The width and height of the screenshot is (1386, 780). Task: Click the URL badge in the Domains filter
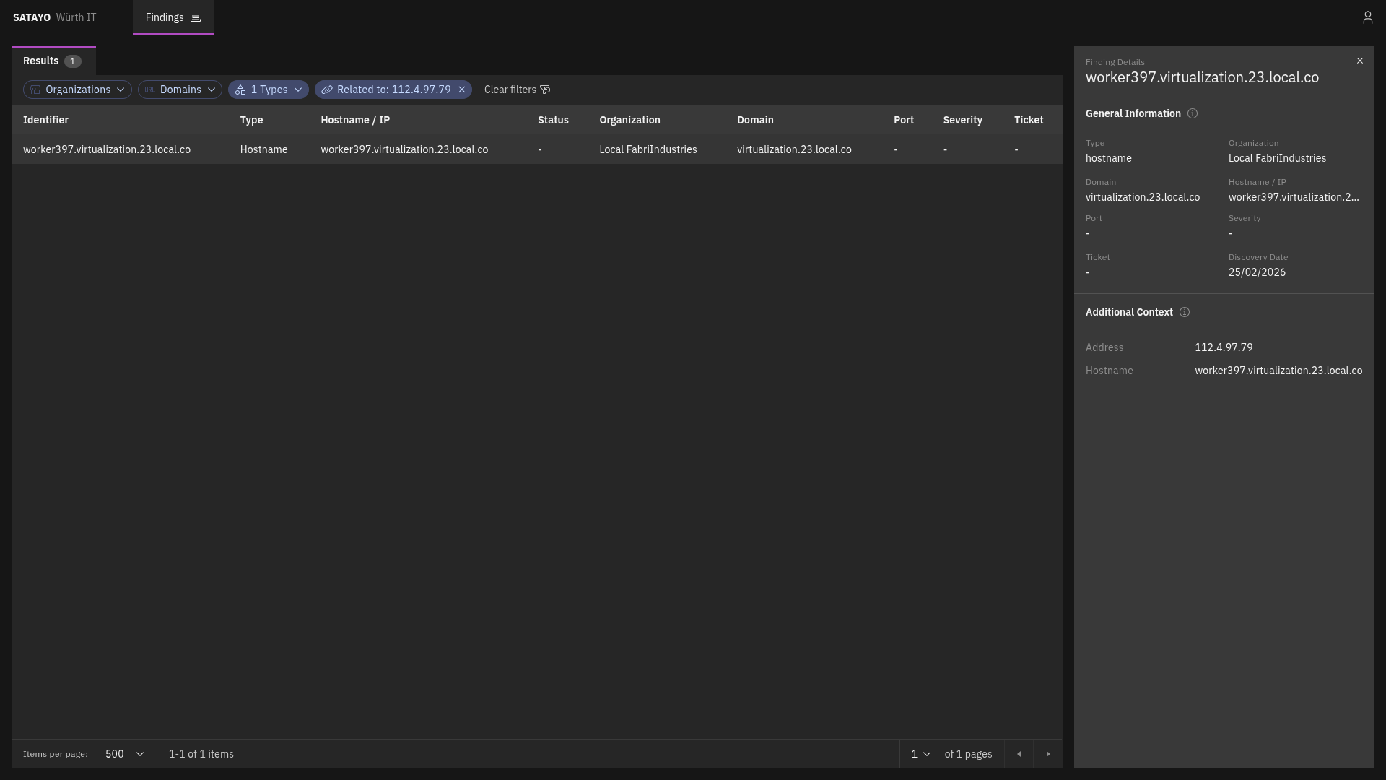pos(149,90)
